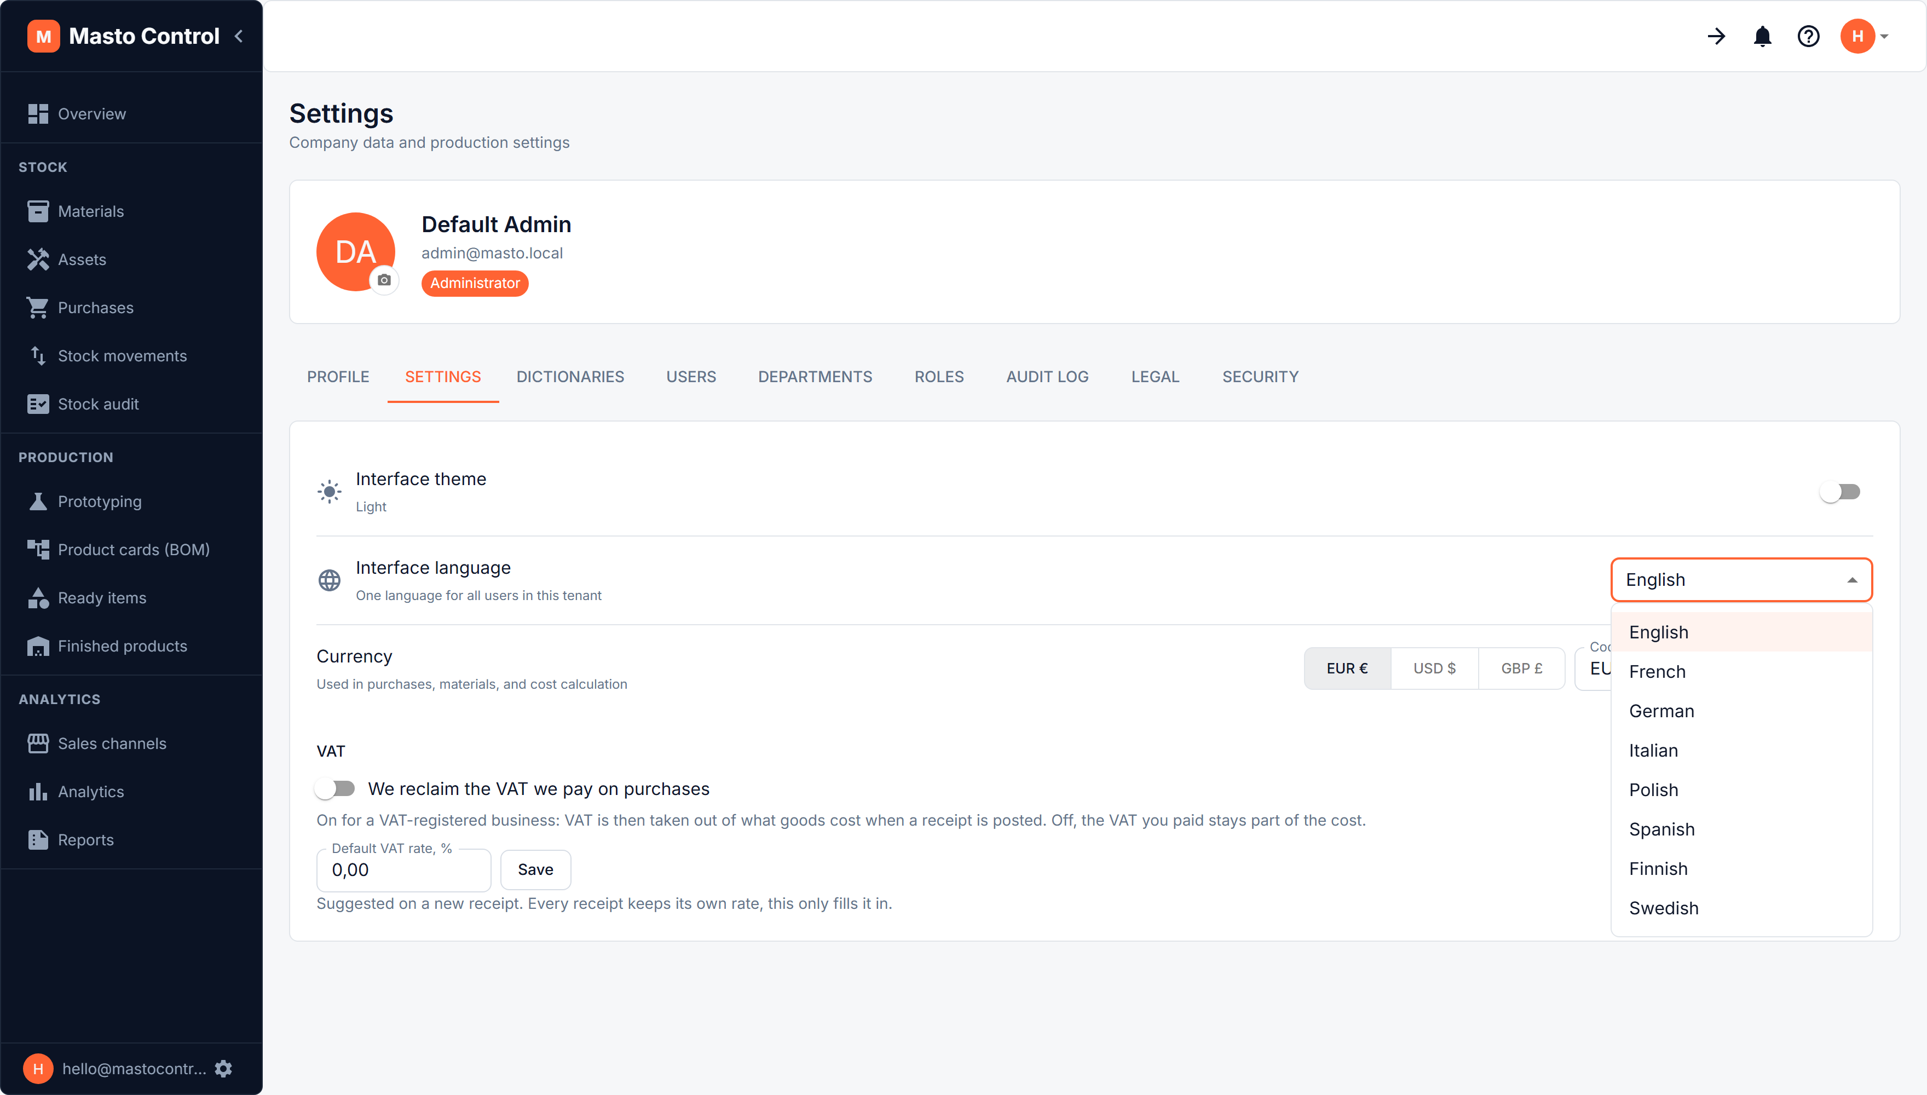Screen dimensions: 1927x1095
Task: Open the H user avatar menu
Action: pos(1865,36)
